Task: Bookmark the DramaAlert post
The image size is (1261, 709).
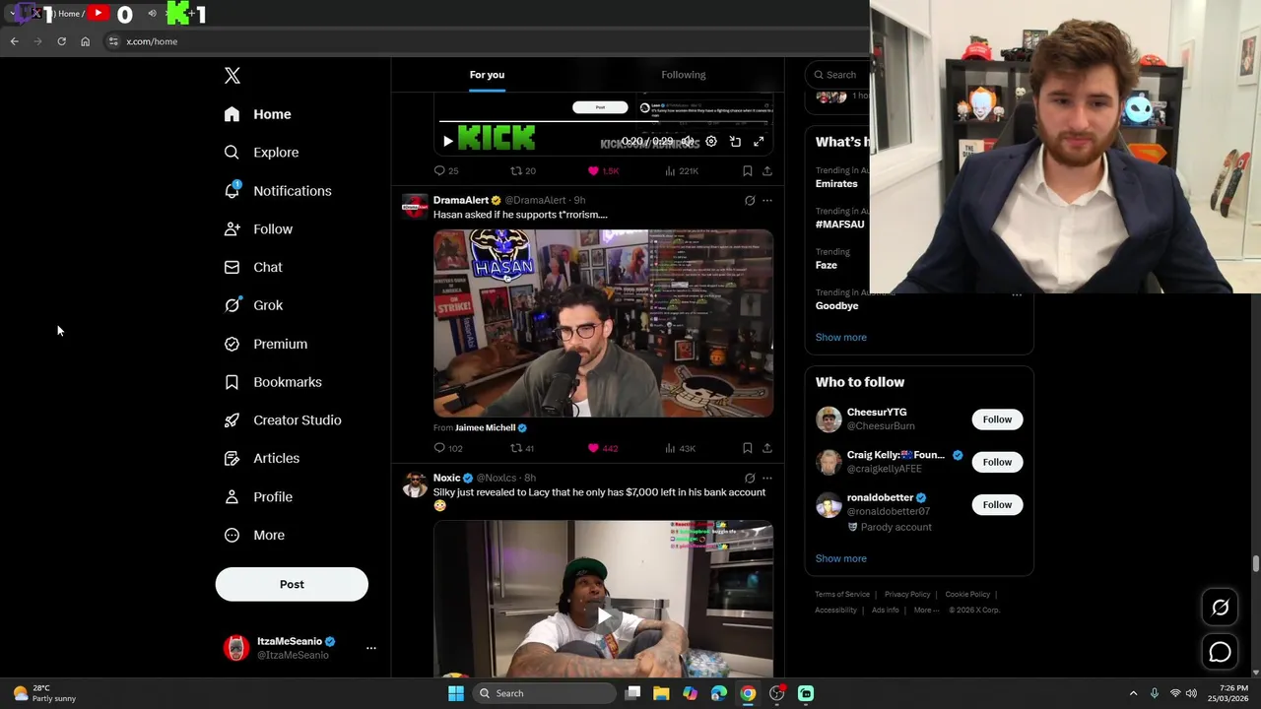Action: 748,449
